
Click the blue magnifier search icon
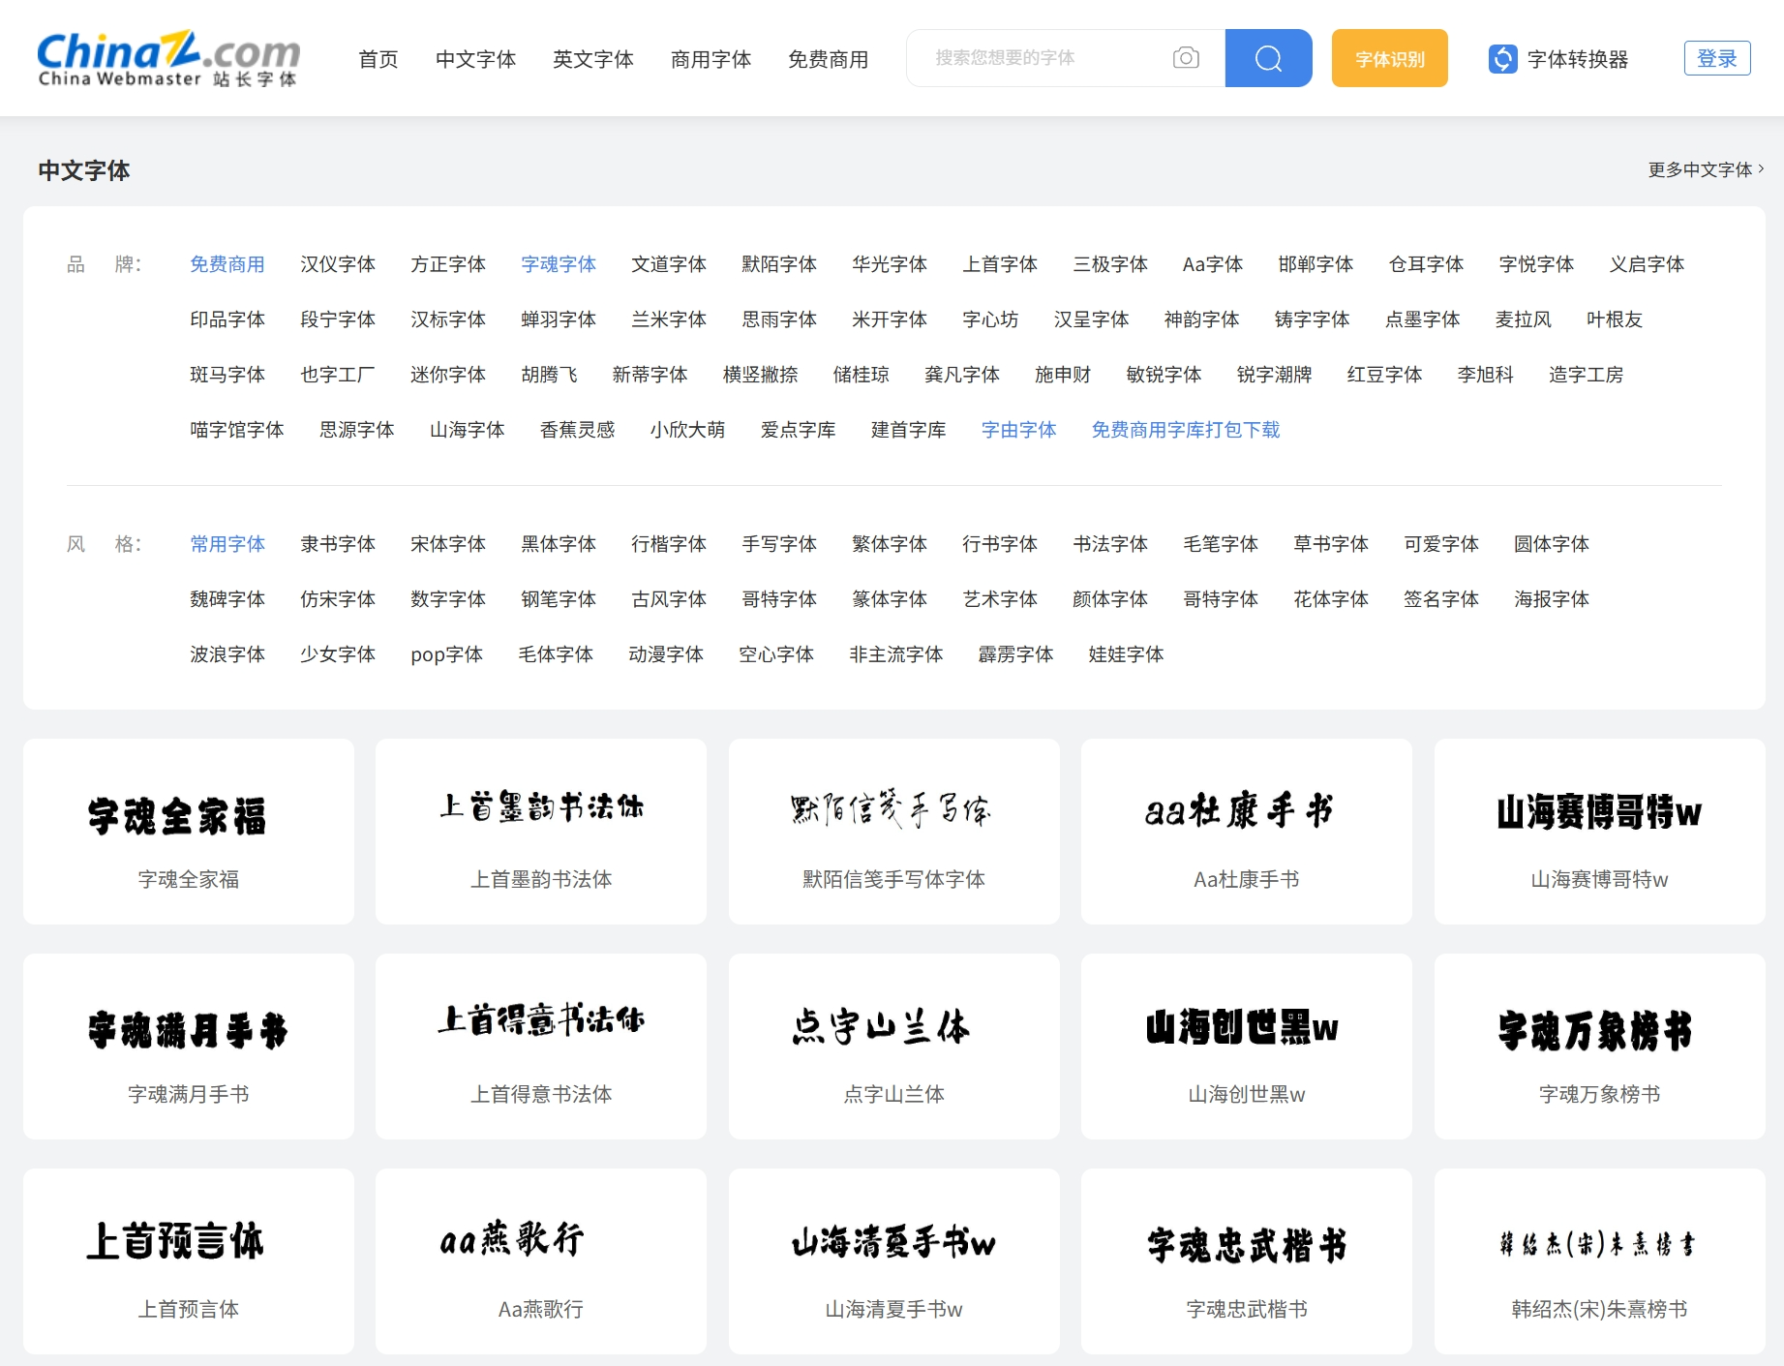pos(1267,58)
